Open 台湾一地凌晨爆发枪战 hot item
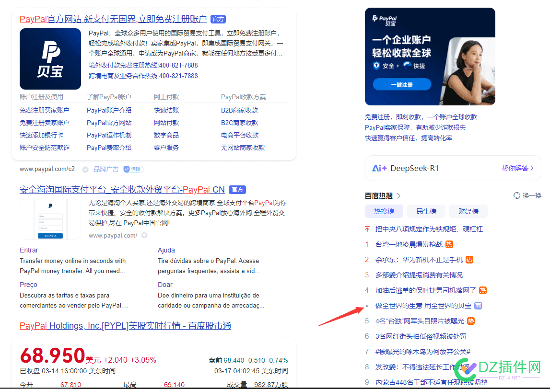The image size is (550, 389). [409, 244]
